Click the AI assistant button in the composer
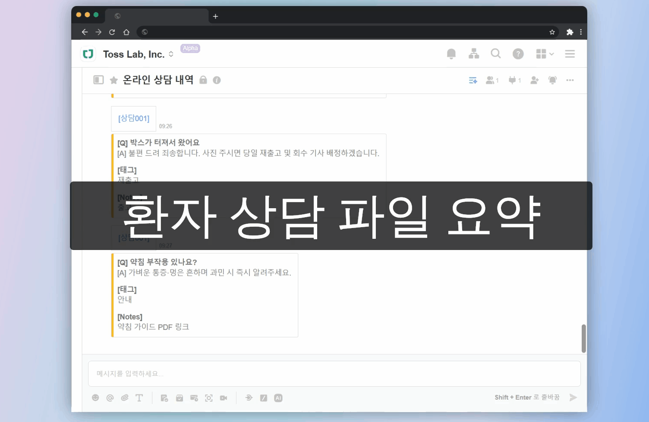 pyautogui.click(x=278, y=398)
